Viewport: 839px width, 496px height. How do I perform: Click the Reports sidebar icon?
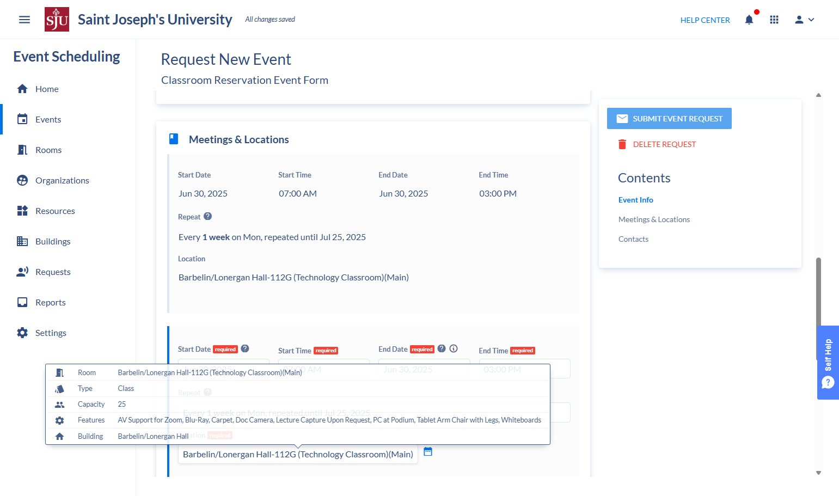(x=22, y=302)
